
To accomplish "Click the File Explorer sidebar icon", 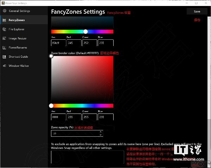I will pos(5,29).
